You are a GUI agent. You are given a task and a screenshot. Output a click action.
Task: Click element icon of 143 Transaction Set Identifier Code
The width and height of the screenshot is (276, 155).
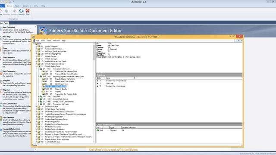43,71
